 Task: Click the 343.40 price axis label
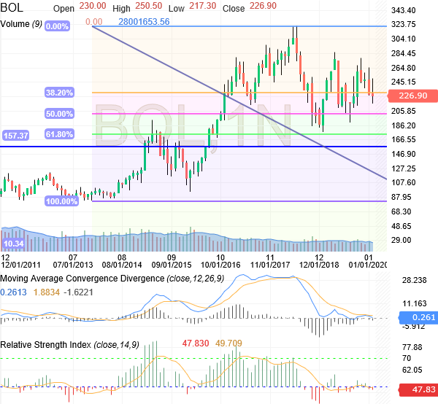tap(404, 11)
